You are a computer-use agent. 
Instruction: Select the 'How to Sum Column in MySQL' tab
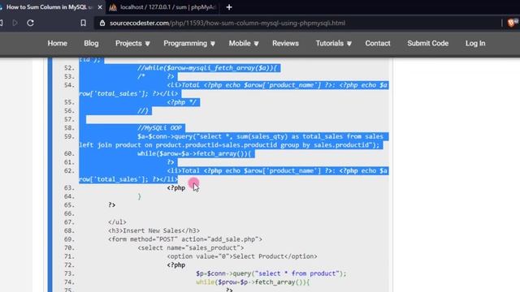coord(49,7)
